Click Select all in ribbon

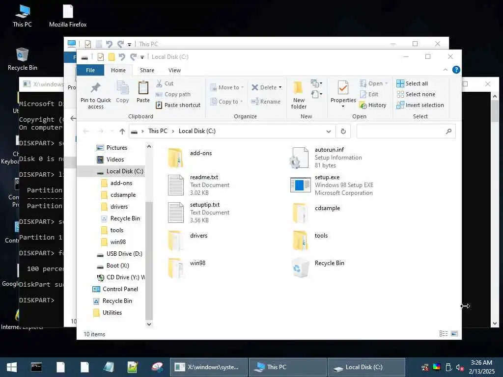pos(412,83)
